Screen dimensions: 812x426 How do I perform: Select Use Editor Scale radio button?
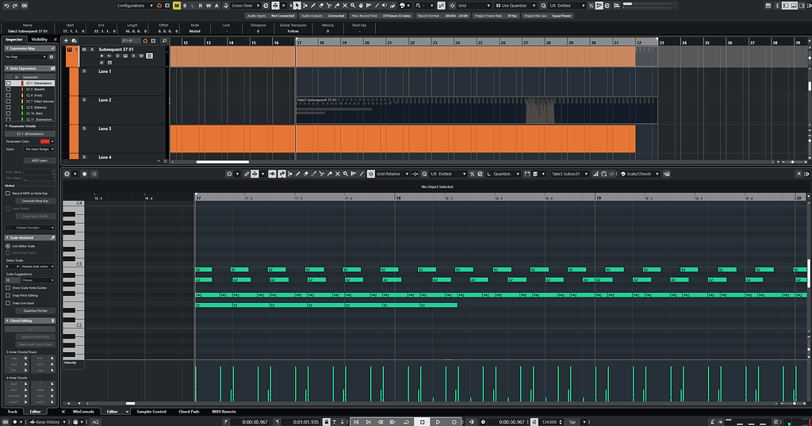click(8, 246)
